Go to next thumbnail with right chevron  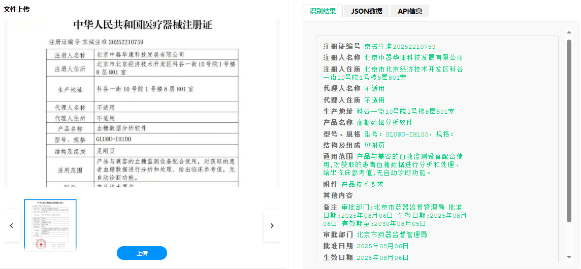pos(272,225)
